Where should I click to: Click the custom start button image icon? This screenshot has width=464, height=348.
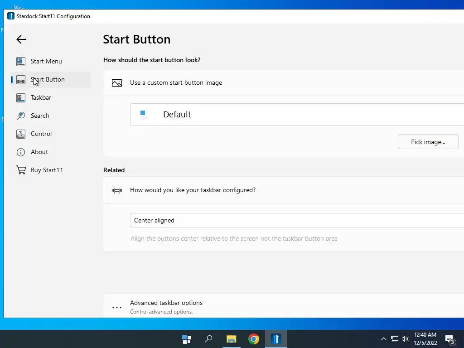[x=117, y=83]
